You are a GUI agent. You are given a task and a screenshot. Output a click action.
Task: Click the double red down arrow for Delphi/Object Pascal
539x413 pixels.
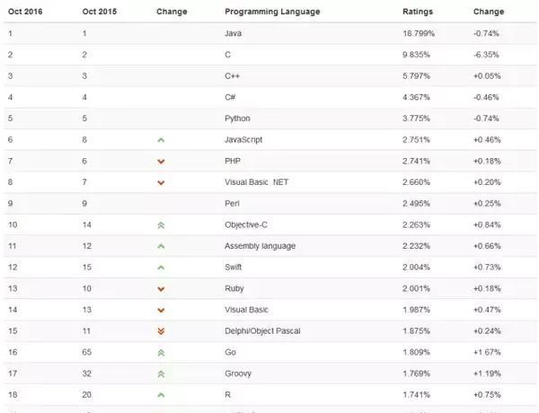point(161,331)
